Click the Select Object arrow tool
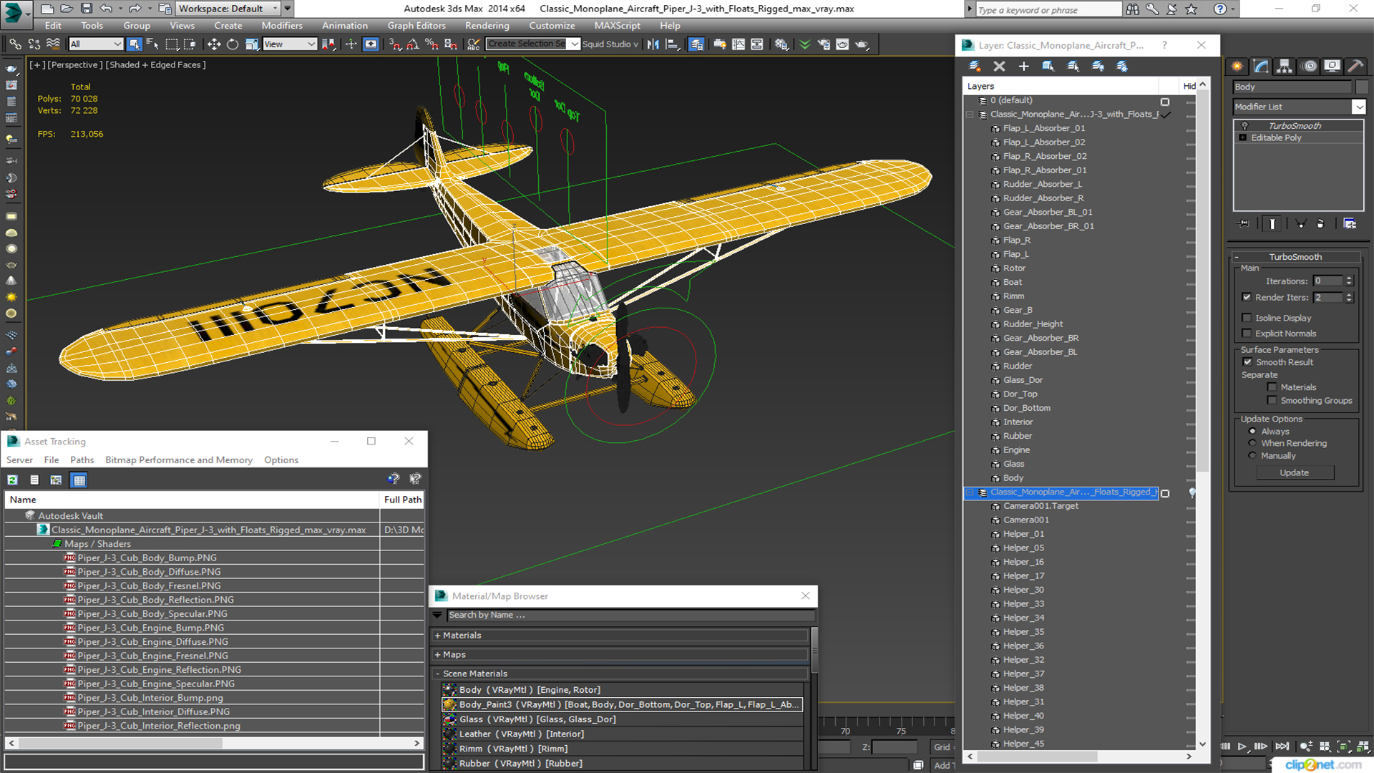1374x773 pixels. click(134, 44)
